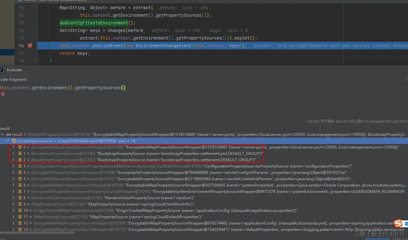Expand entry 9 springCloudClientHostInfo
The image size is (408, 240).
click(13, 204)
